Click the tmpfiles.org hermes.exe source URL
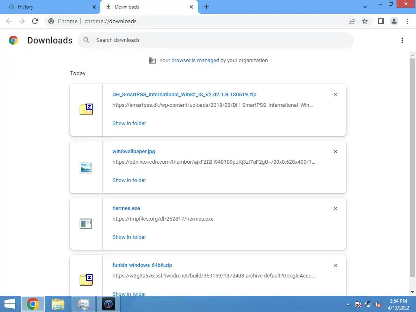The image size is (416, 312). pos(163,219)
